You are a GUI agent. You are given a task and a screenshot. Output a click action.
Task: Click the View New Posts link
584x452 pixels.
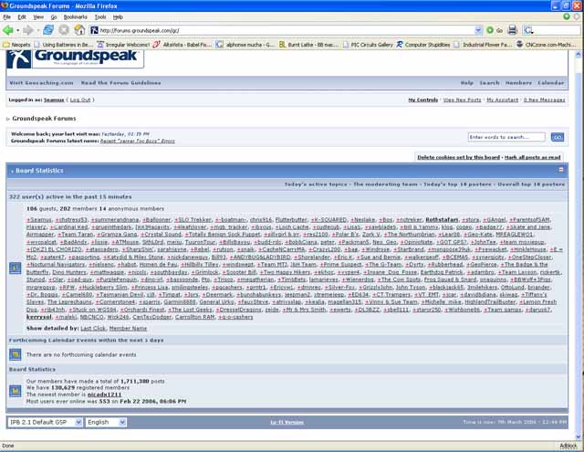click(463, 100)
